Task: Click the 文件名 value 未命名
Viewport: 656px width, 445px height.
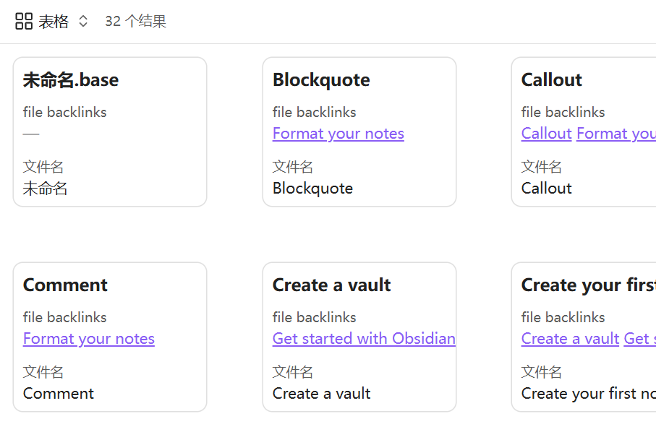Action: (x=45, y=189)
